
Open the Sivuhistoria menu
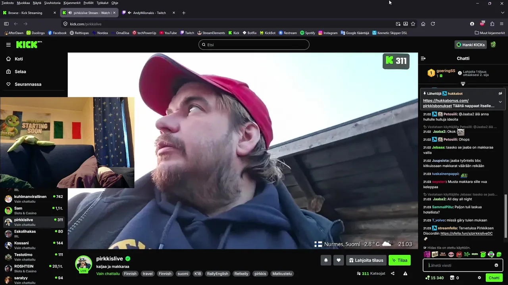(52, 3)
